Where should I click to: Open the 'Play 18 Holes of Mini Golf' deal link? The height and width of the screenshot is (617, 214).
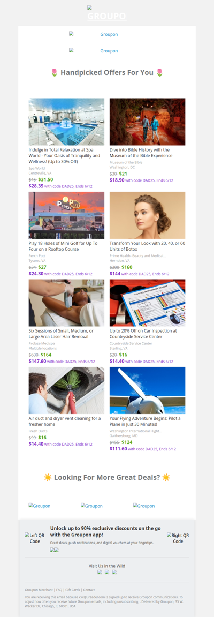[63, 246]
